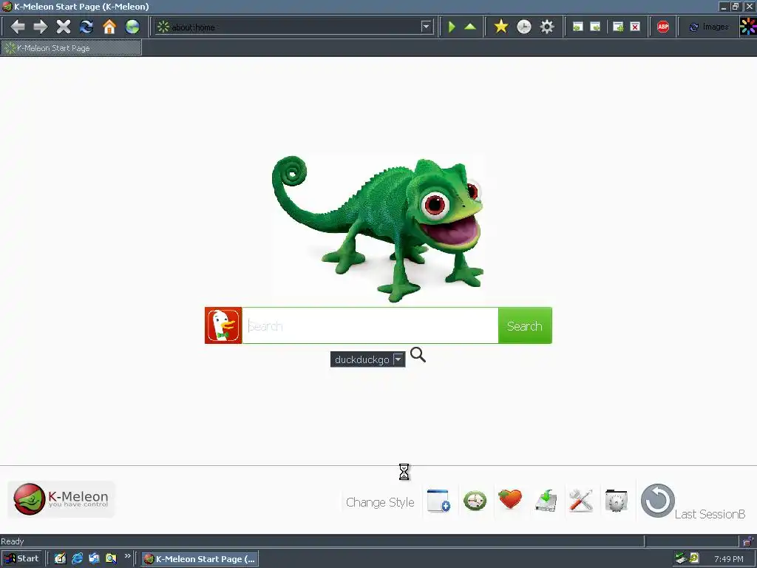Screen dimensions: 757x568
Task: Open History via green clock icon
Action: [x=475, y=501]
